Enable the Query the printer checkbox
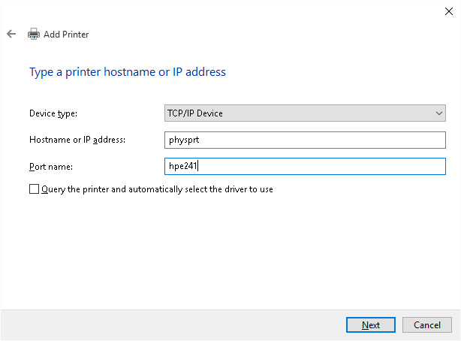 tap(34, 189)
